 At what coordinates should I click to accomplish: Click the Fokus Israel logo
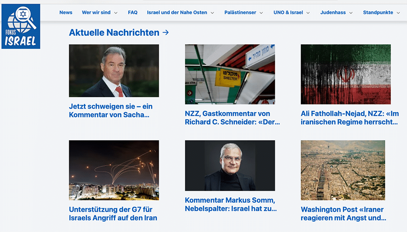(x=21, y=26)
